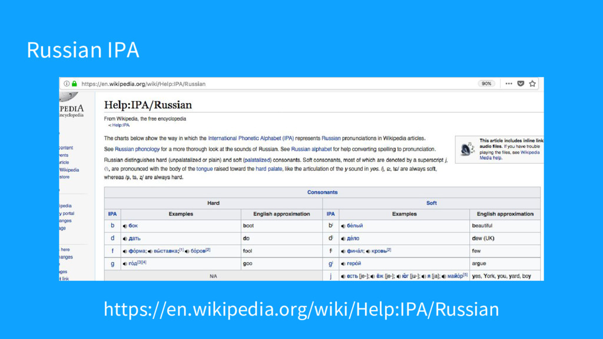Open the hard palate link
603x339 pixels.
(x=269, y=169)
